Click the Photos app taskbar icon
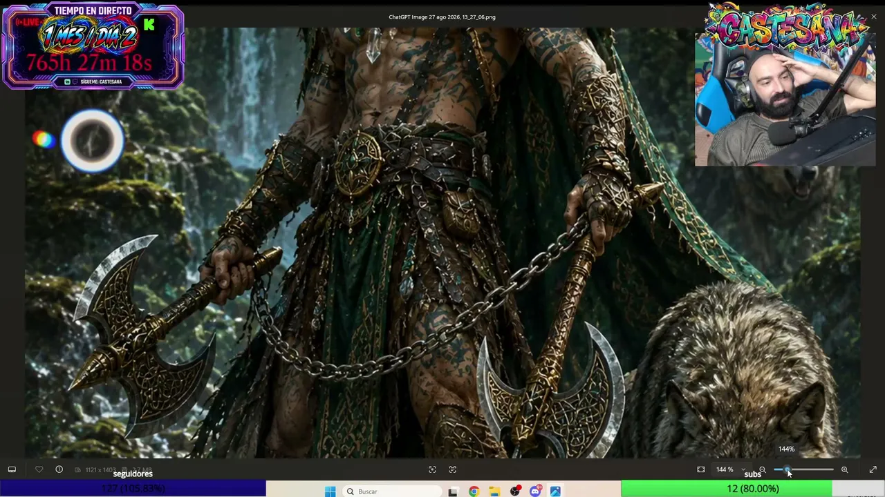The height and width of the screenshot is (497, 885). click(555, 491)
